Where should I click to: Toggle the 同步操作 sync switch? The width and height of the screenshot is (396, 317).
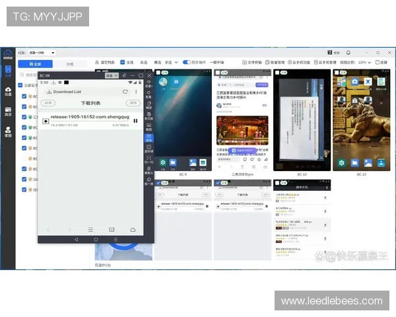186,62
